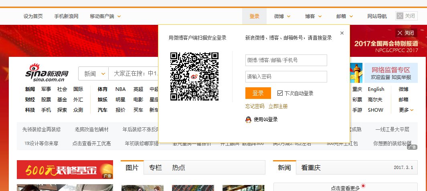Open the 军事 channel
427x191 pixels.
pos(46,89)
